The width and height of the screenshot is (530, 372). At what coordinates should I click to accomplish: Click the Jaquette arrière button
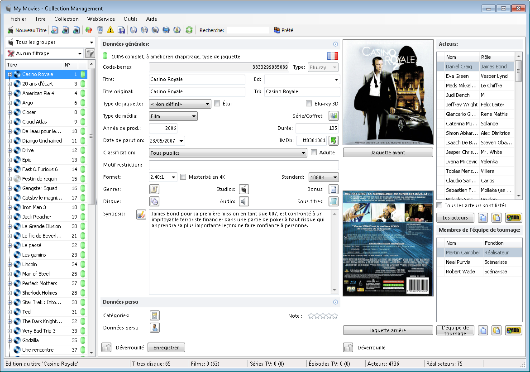[388, 330]
